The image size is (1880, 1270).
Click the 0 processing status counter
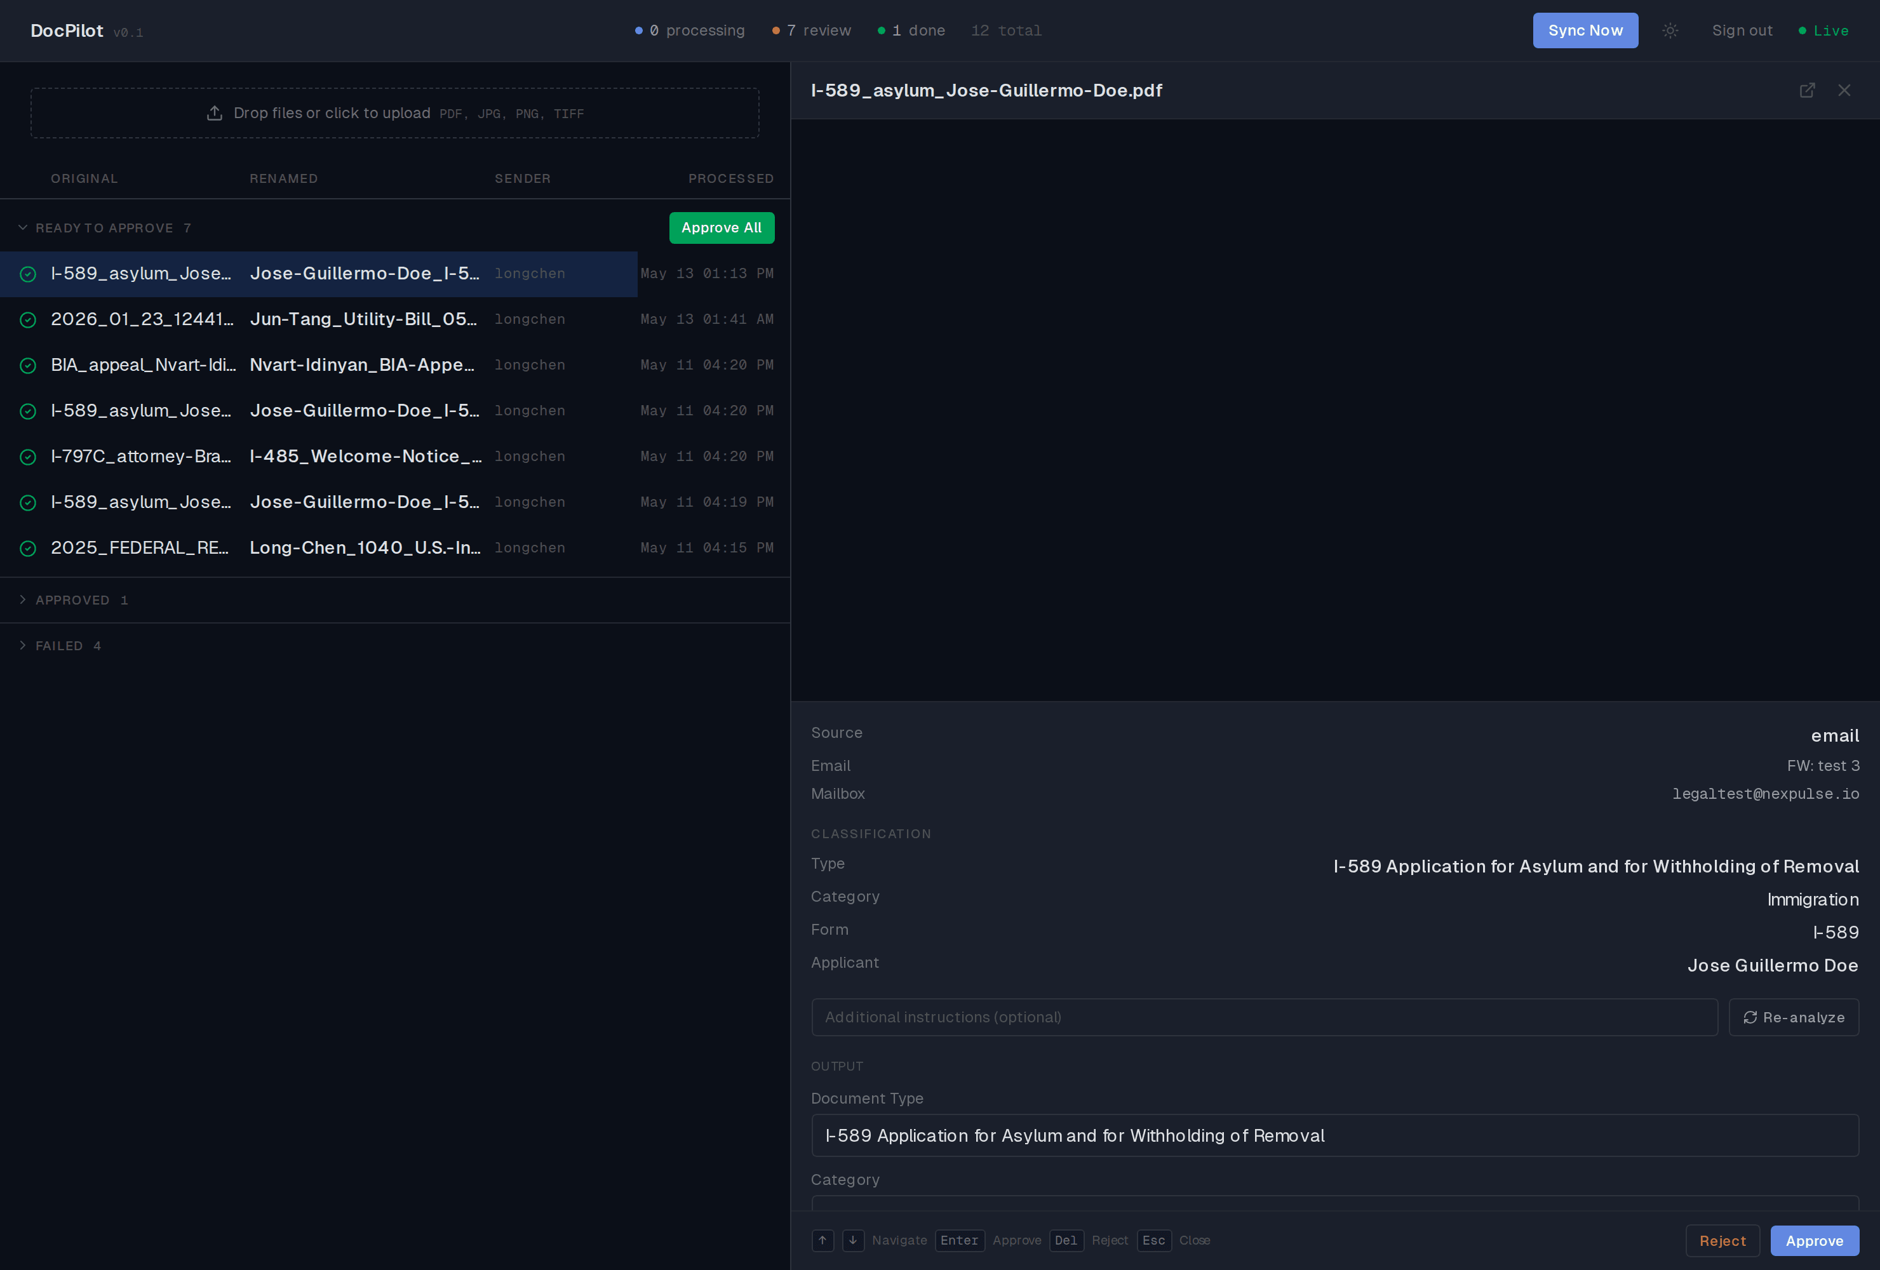point(689,30)
